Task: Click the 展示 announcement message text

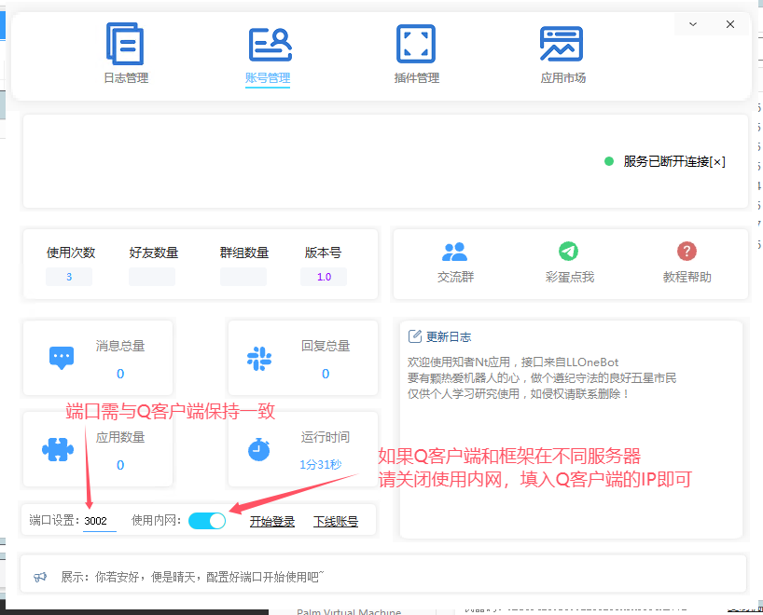Action: tap(192, 577)
